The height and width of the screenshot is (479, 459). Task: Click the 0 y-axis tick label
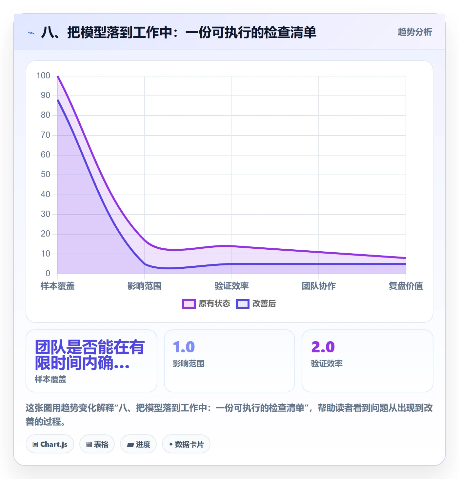coord(48,273)
